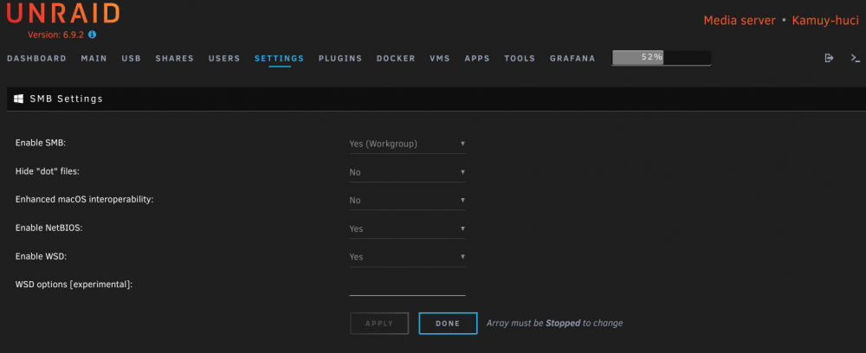Switch to the Apps tab
The height and width of the screenshot is (353, 866).
[x=477, y=59]
